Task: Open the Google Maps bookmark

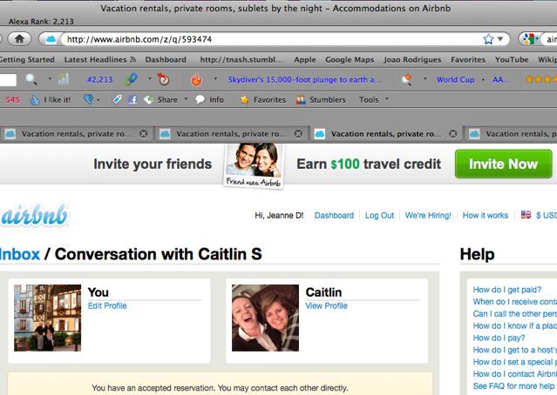Action: tap(350, 59)
